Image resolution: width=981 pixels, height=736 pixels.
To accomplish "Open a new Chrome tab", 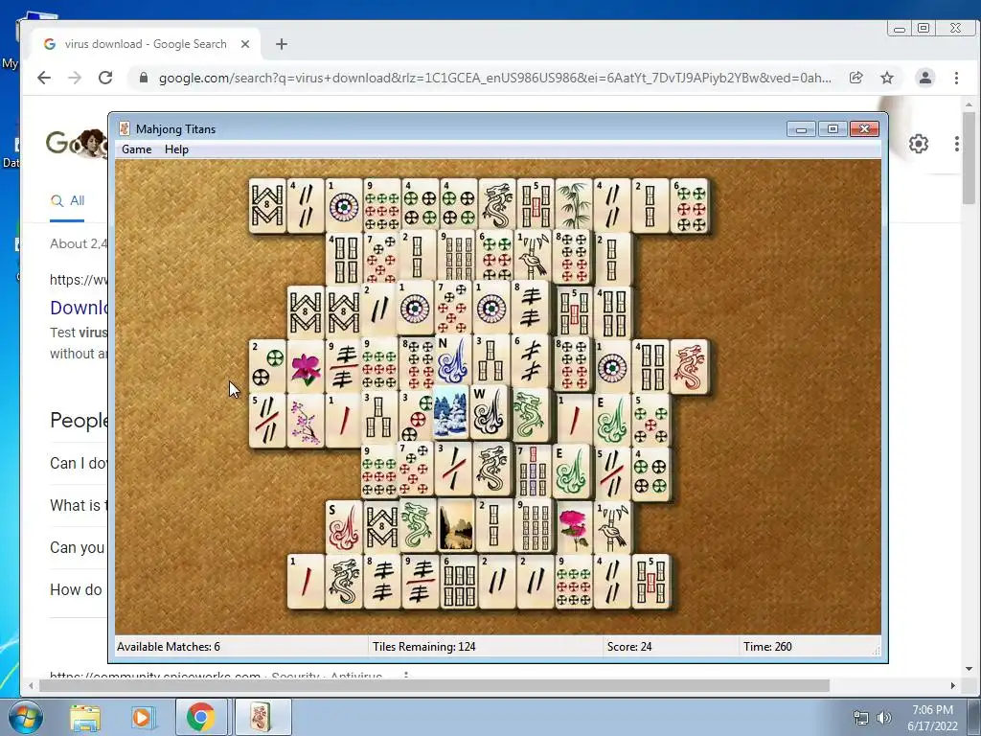I will click(282, 44).
